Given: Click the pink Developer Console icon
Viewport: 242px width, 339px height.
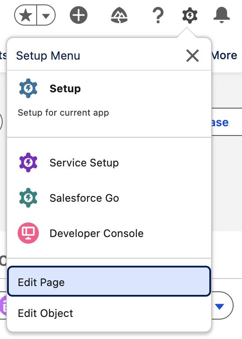Looking at the screenshot, I should (x=28, y=233).
